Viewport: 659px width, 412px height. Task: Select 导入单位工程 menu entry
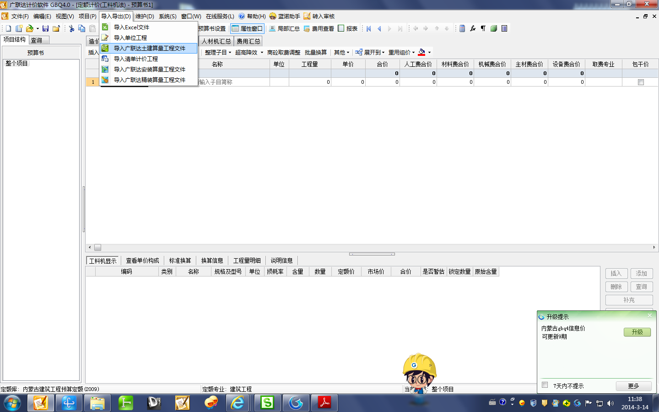pos(149,38)
